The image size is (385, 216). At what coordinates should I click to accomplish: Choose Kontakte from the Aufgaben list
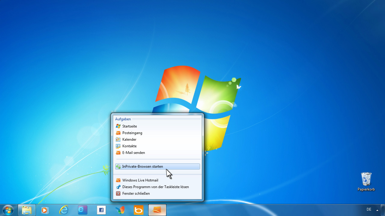pyautogui.click(x=157, y=146)
